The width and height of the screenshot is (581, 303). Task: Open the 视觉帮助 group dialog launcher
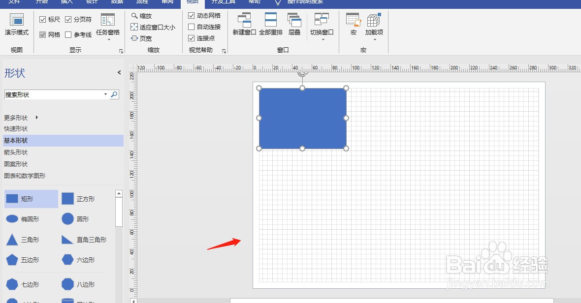(x=224, y=51)
